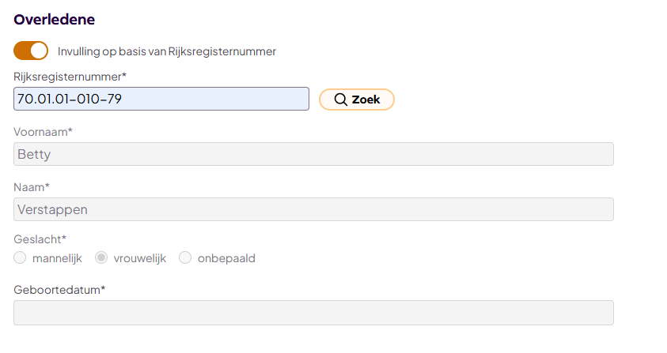Focus the Voornaam field containing Betty
This screenshot has height=353, width=667.
pyautogui.click(x=313, y=154)
